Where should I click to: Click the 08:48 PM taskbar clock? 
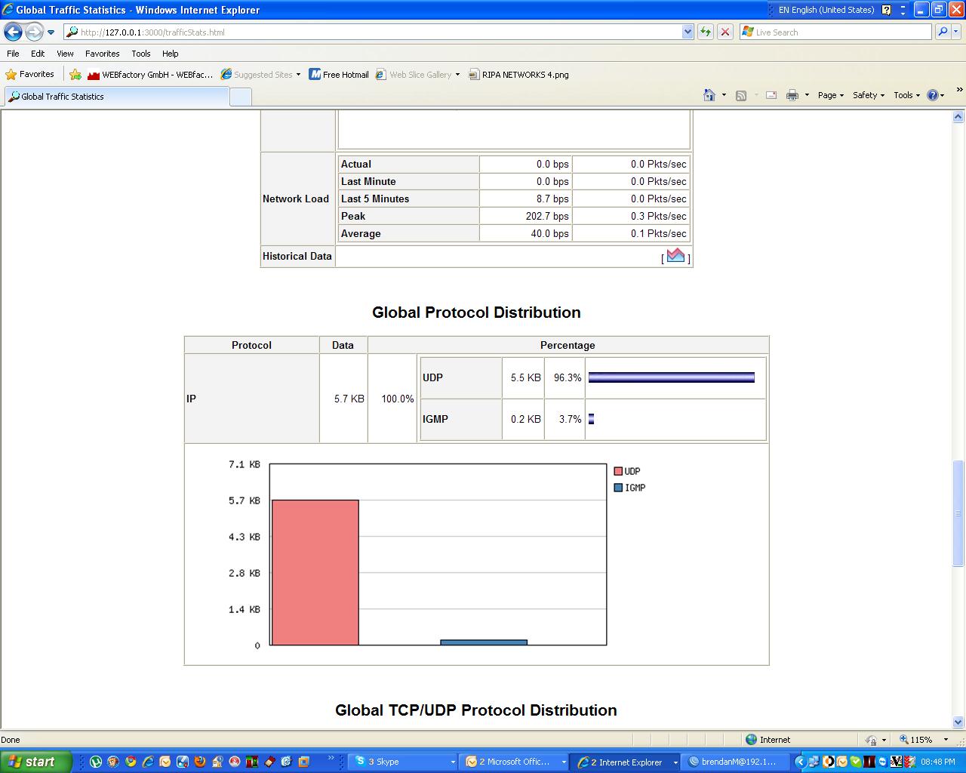pos(938,762)
